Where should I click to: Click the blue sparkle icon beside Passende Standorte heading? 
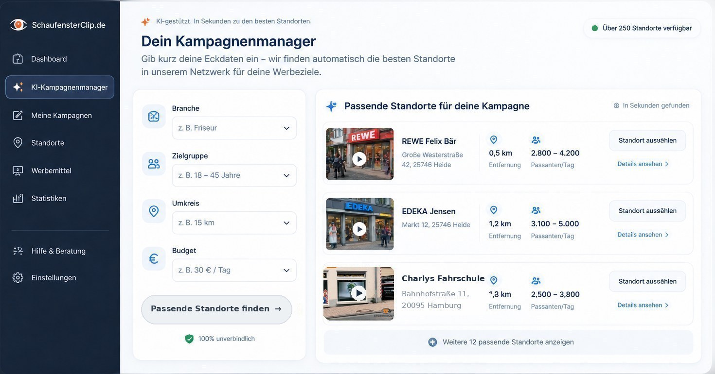coord(331,106)
